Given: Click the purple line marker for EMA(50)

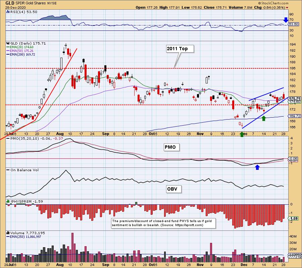Looking at the screenshot, I should (x=8, y=51).
